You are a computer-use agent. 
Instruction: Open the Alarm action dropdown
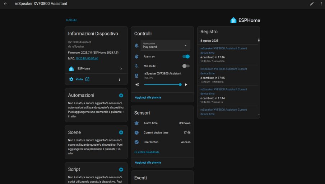(x=166, y=45)
